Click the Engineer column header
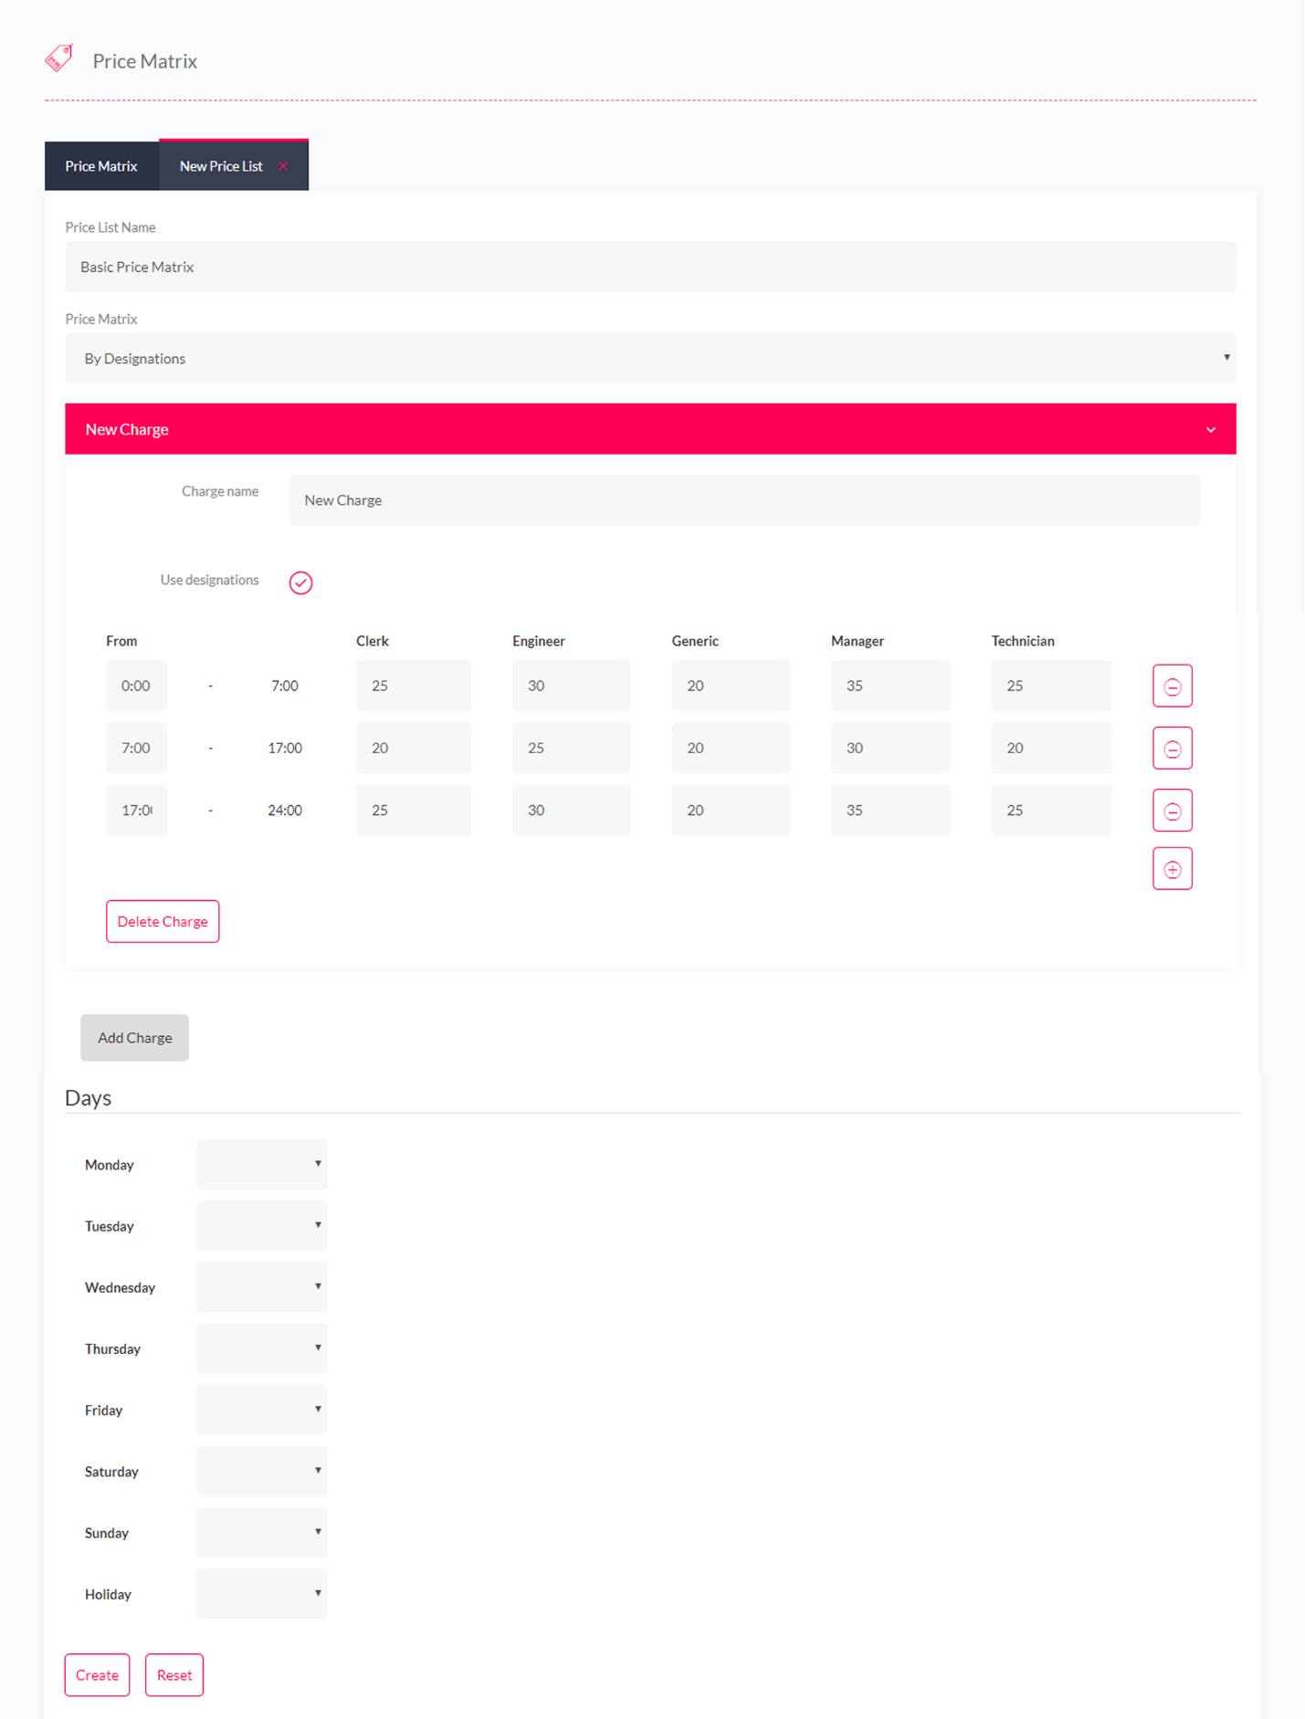This screenshot has width=1305, height=1719. (x=539, y=641)
